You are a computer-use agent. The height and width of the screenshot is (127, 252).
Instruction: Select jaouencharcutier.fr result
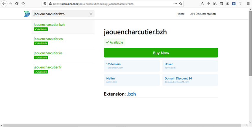[63, 69]
